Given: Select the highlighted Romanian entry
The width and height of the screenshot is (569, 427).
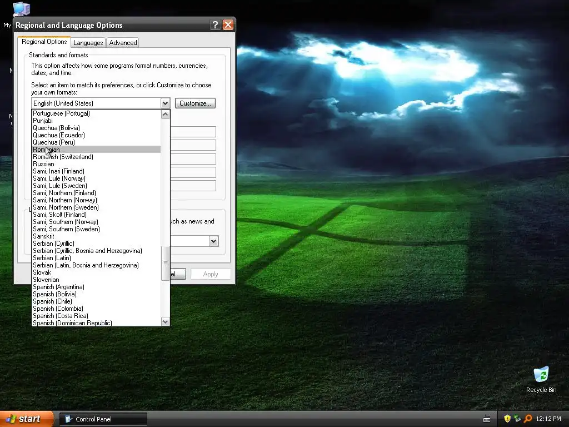Looking at the screenshot, I should (x=96, y=150).
